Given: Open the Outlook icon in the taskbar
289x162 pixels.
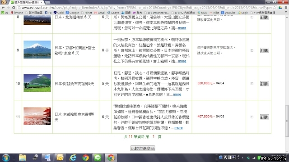Looking at the screenshot, I should click(60, 158).
